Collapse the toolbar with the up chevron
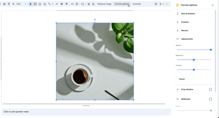This screenshot has height=118, width=219. click(x=167, y=4)
